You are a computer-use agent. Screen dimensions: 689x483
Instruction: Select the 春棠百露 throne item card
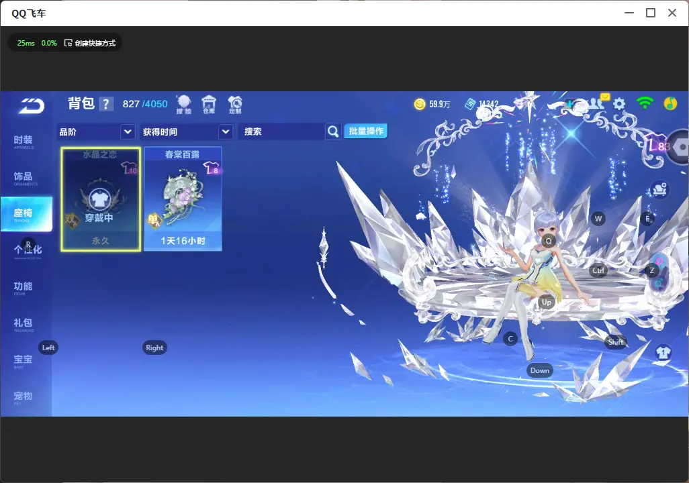183,199
